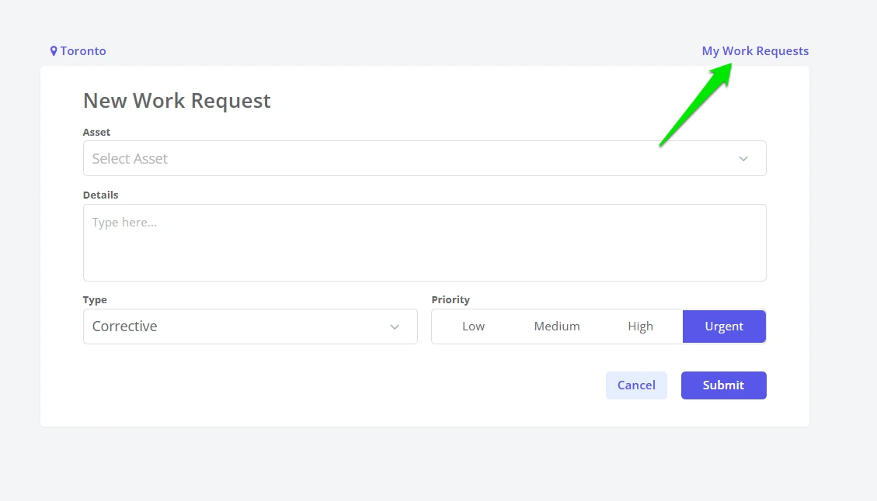Click the Type field label
Screen dimensions: 877x501
pos(95,300)
